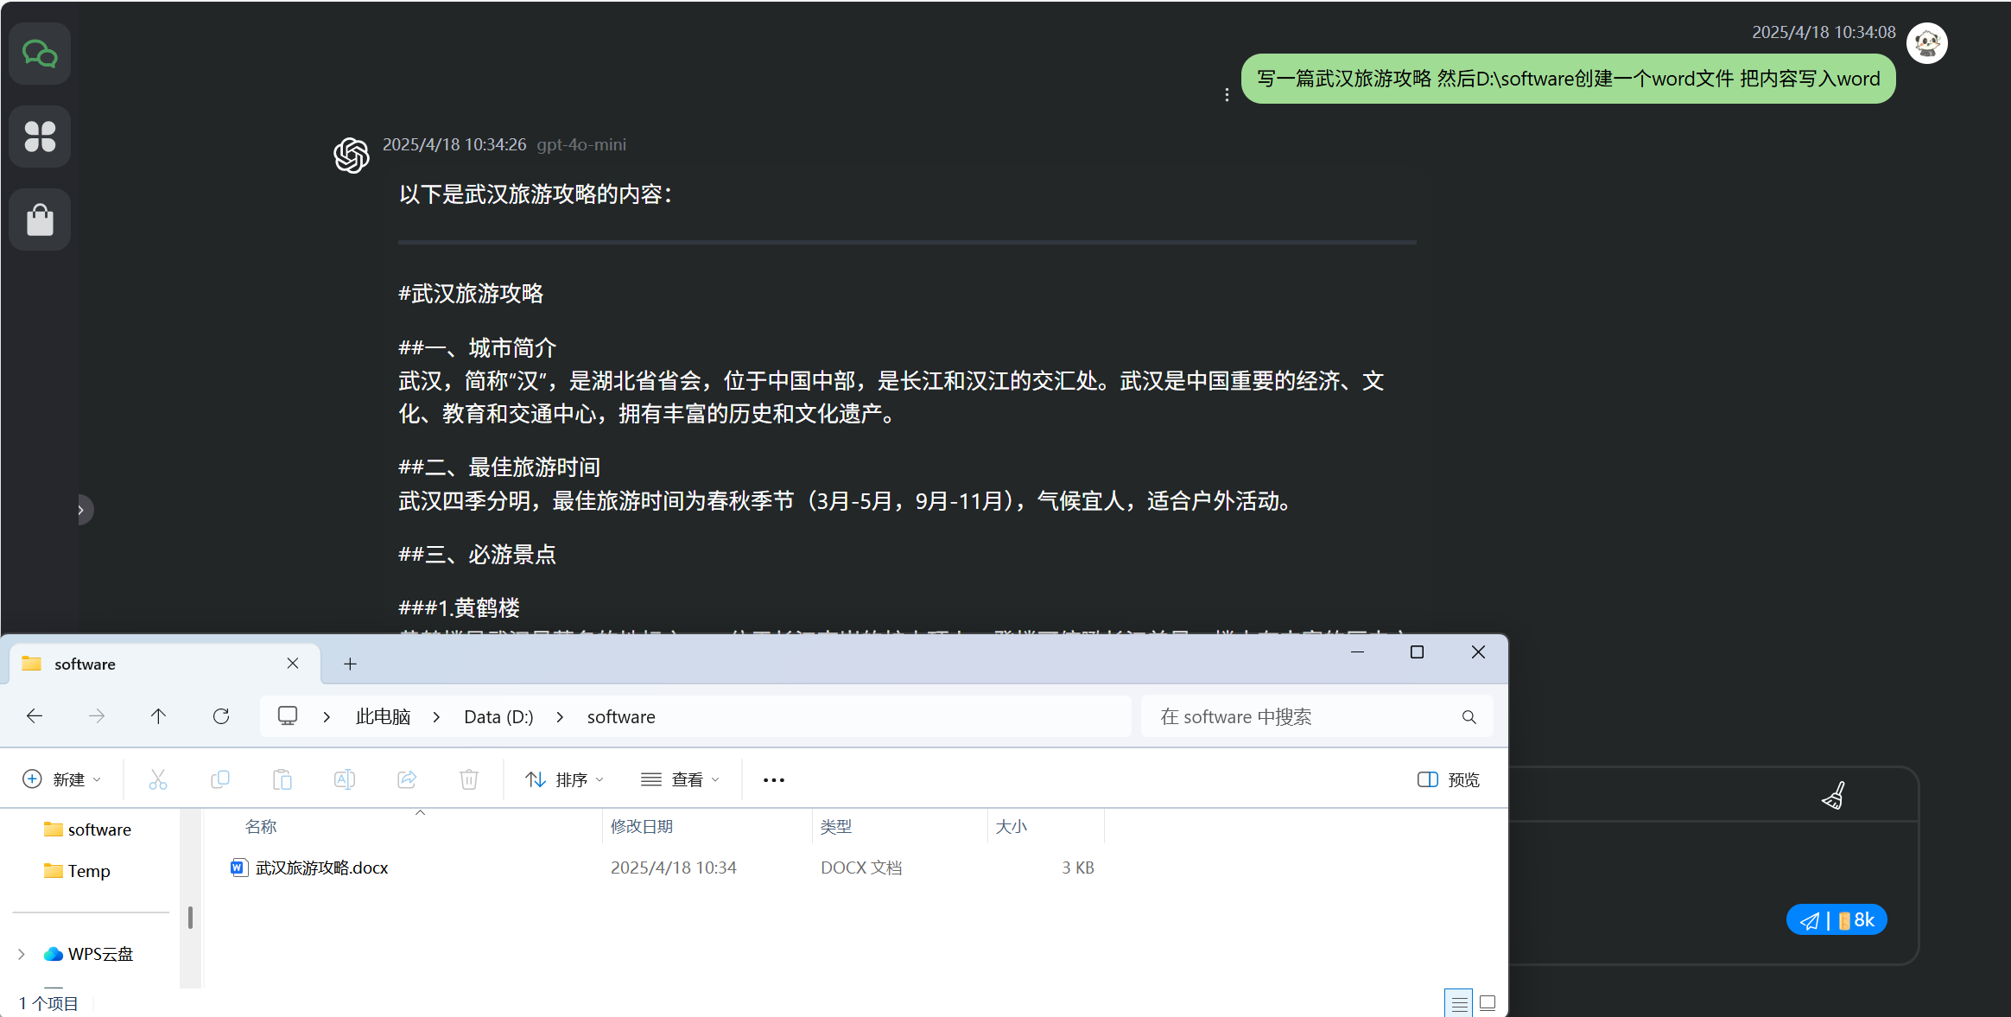Switch to details list view toggle
This screenshot has width=2011, height=1017.
(1459, 1003)
